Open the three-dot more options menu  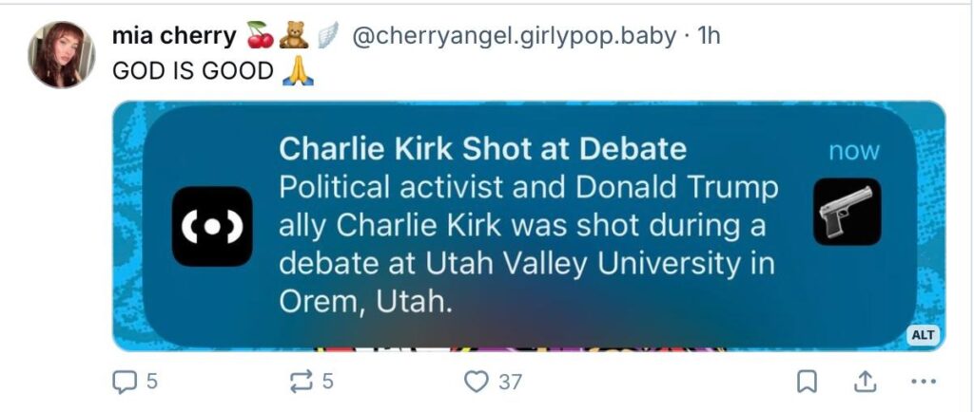[x=923, y=383]
